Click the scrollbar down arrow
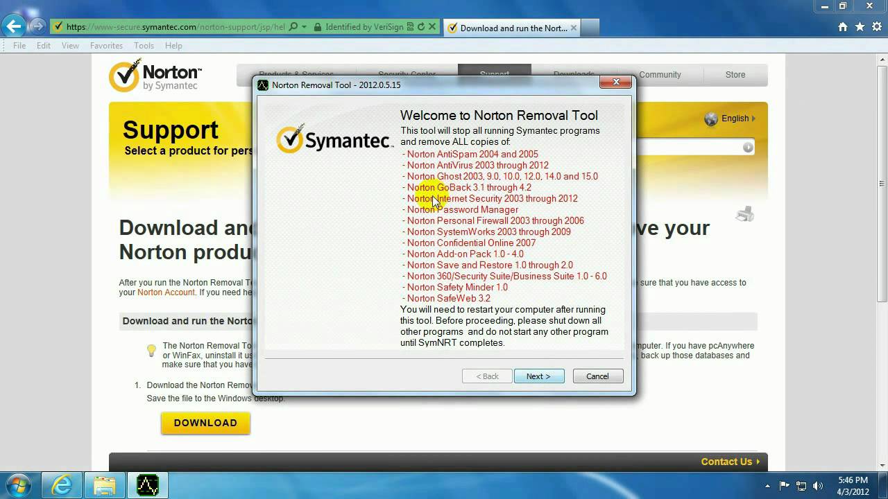Viewport: 888px width, 499px height. point(882,464)
